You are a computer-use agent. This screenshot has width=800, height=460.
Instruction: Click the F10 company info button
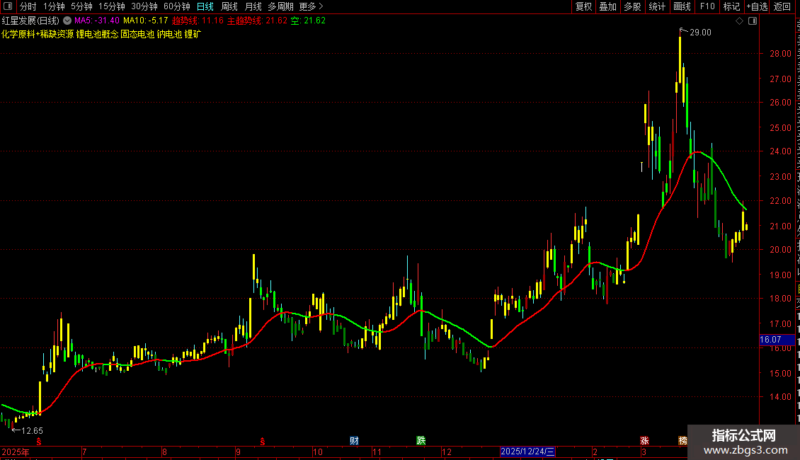click(x=707, y=6)
